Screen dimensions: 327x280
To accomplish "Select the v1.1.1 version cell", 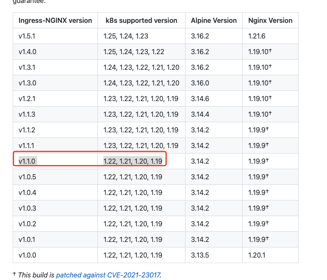I will point(55,145).
